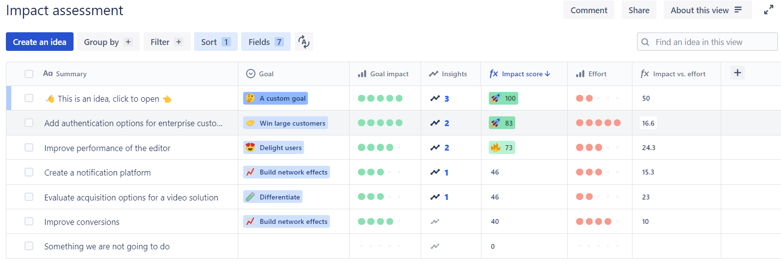
Task: Open insights for Improve performance row
Action: [440, 147]
